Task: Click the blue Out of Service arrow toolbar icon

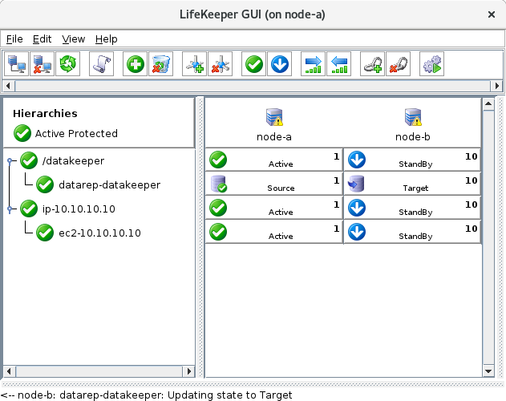Action: (279, 64)
